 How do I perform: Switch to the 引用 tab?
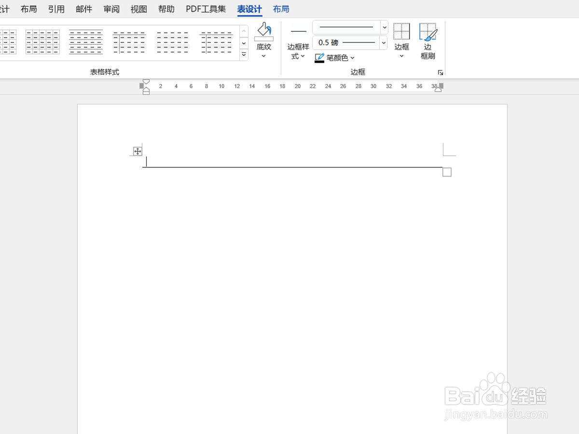(56, 9)
